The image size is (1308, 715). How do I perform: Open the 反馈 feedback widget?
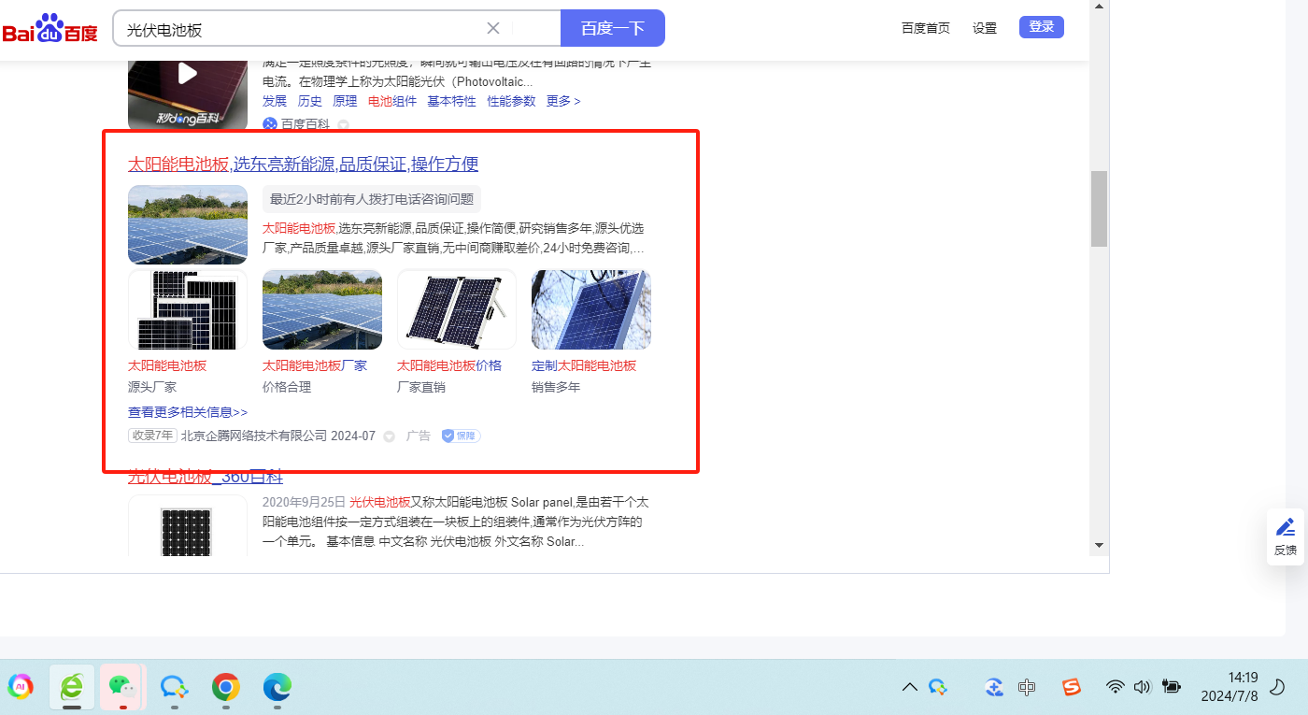(x=1286, y=536)
